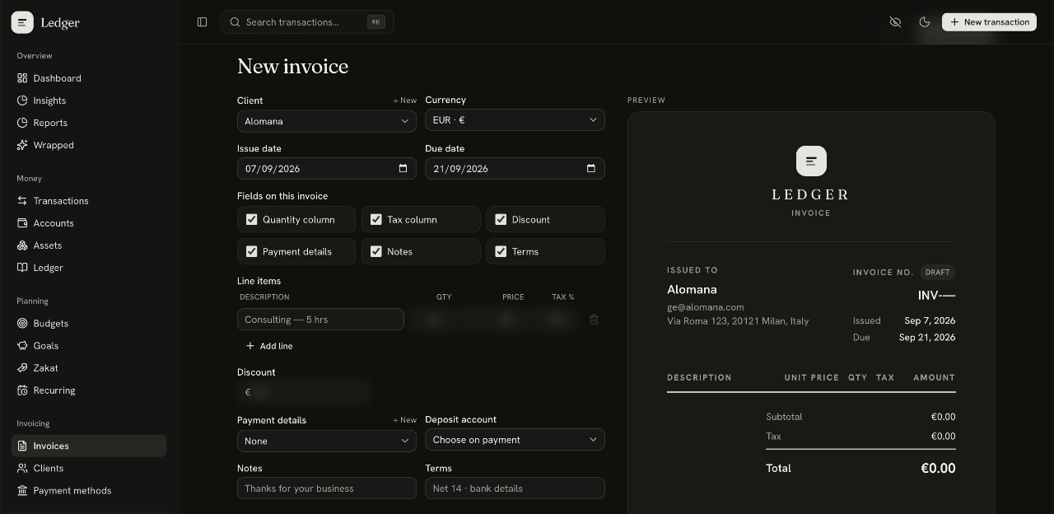This screenshot has width=1054, height=514.
Task: Click the Search transactions field
Action: pos(307,22)
